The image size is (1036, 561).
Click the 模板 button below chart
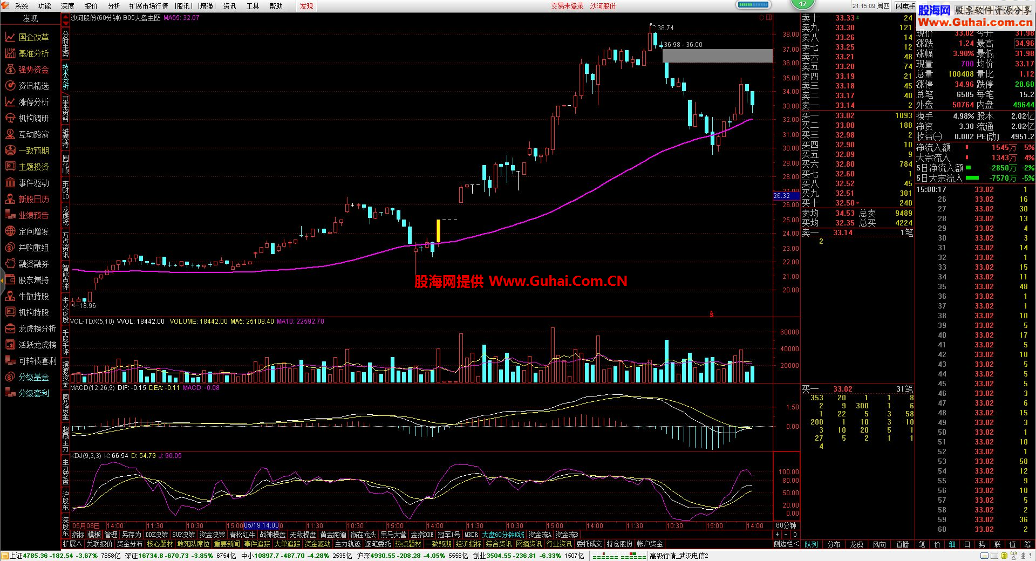pos(94,535)
